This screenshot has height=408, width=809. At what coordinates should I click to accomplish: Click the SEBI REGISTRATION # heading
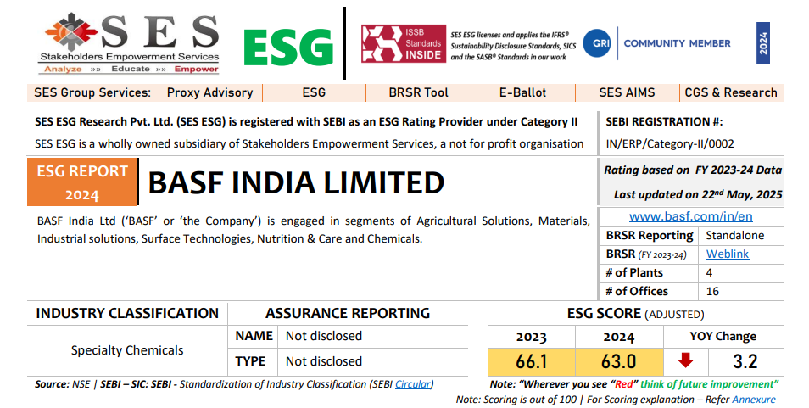pos(664,122)
